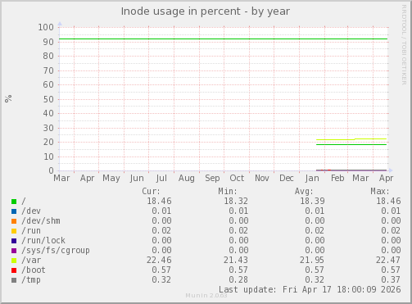Click the '/sys/fs/cgroup' legend label

pyautogui.click(x=56, y=250)
